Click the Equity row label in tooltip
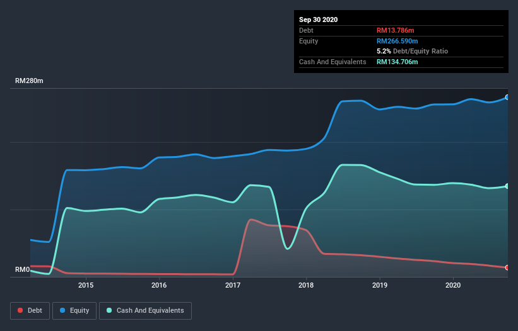 pyautogui.click(x=309, y=41)
